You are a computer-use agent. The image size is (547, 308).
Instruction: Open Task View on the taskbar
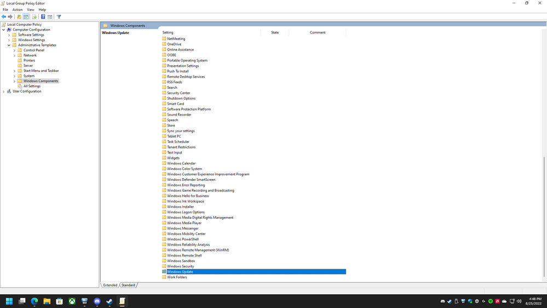click(22, 301)
